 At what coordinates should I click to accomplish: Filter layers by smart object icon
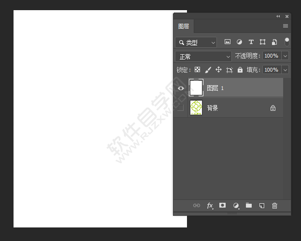coord(274,42)
